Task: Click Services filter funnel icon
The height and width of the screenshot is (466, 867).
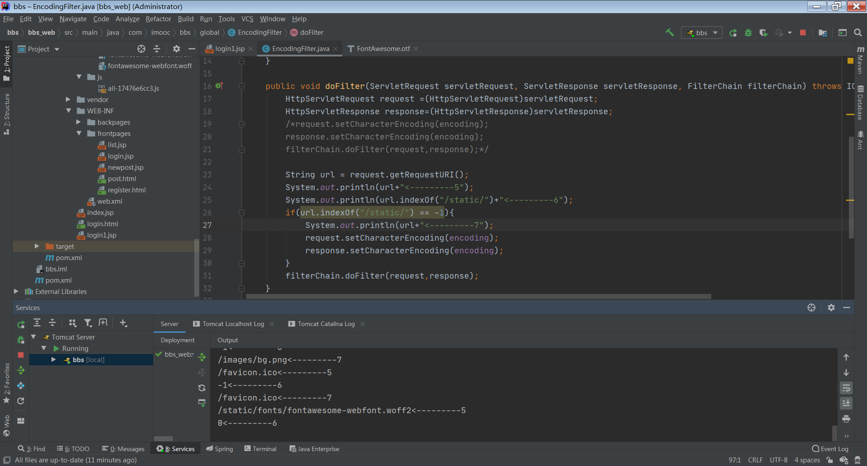Action: [x=88, y=322]
